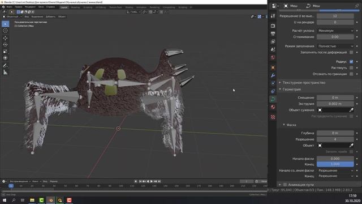Enable Заполнять после деформаций checkbox

click(351, 52)
